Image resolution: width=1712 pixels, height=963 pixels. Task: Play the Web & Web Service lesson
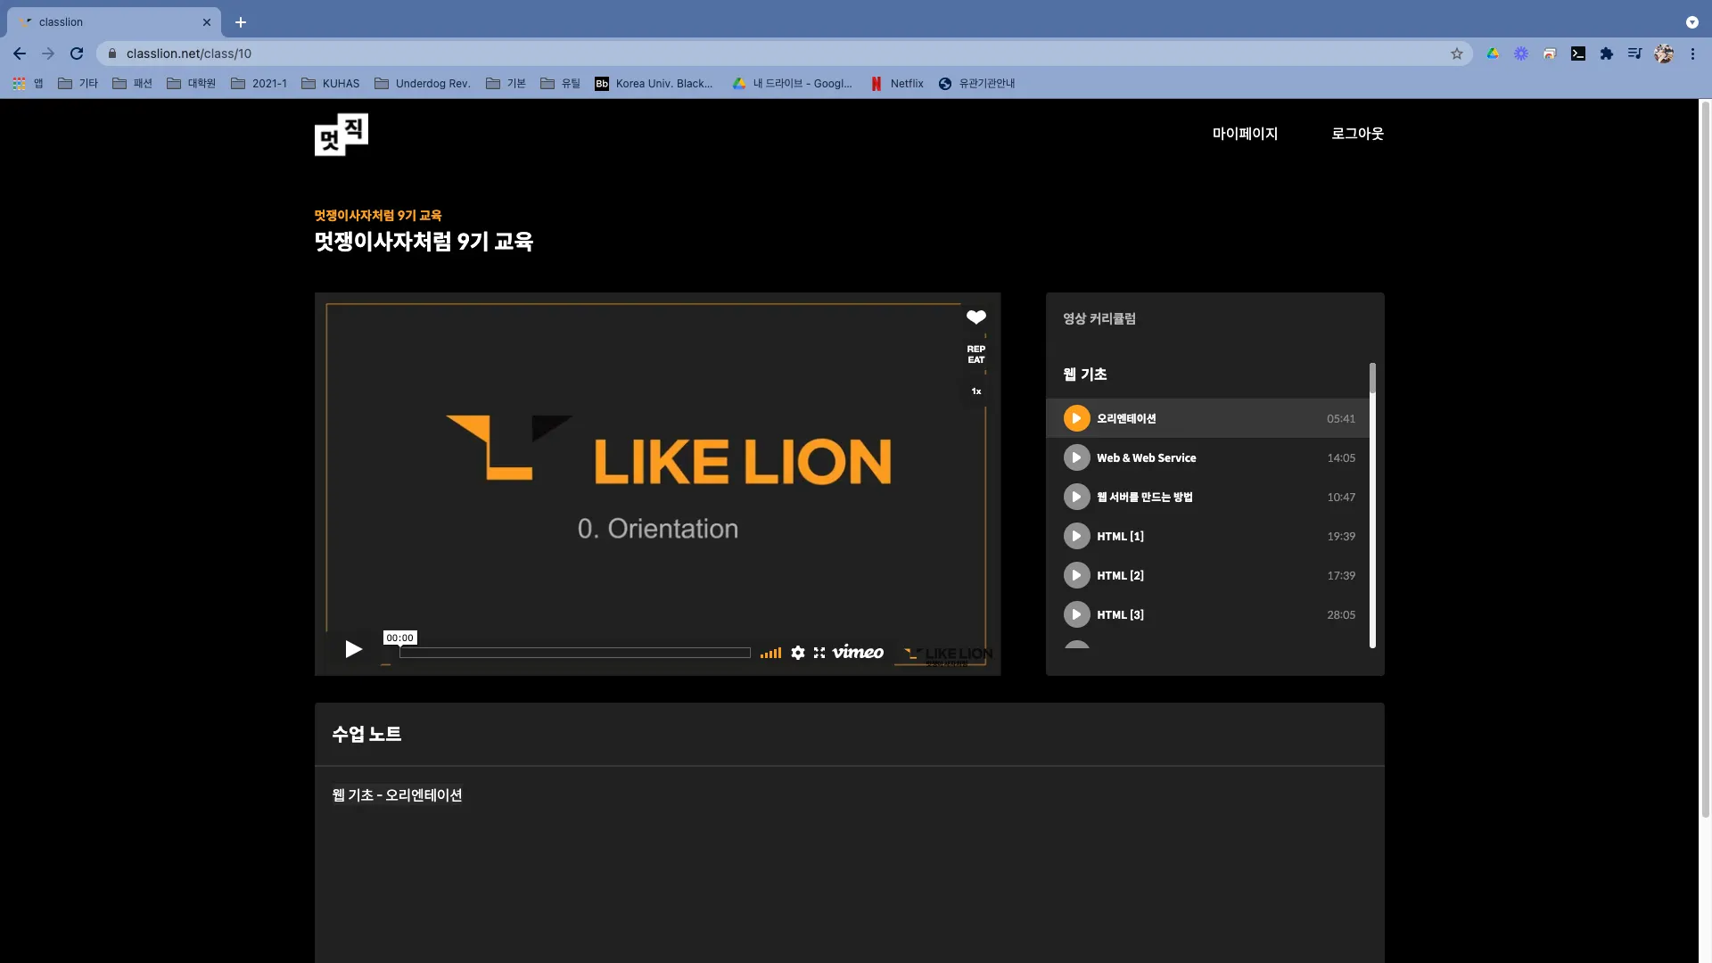tap(1146, 457)
